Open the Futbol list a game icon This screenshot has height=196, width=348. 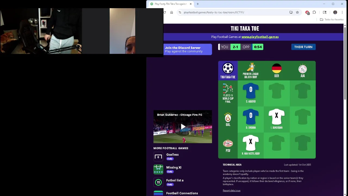pyautogui.click(x=158, y=182)
